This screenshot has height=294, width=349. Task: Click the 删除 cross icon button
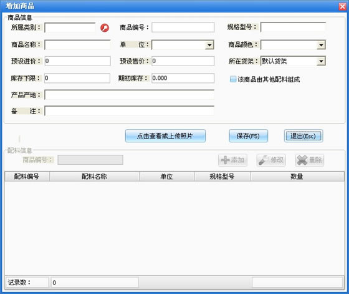pyautogui.click(x=309, y=160)
